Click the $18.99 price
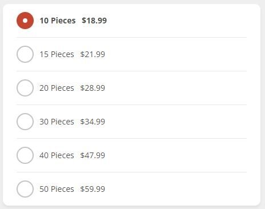The width and height of the screenshot is (265, 209). coord(94,21)
